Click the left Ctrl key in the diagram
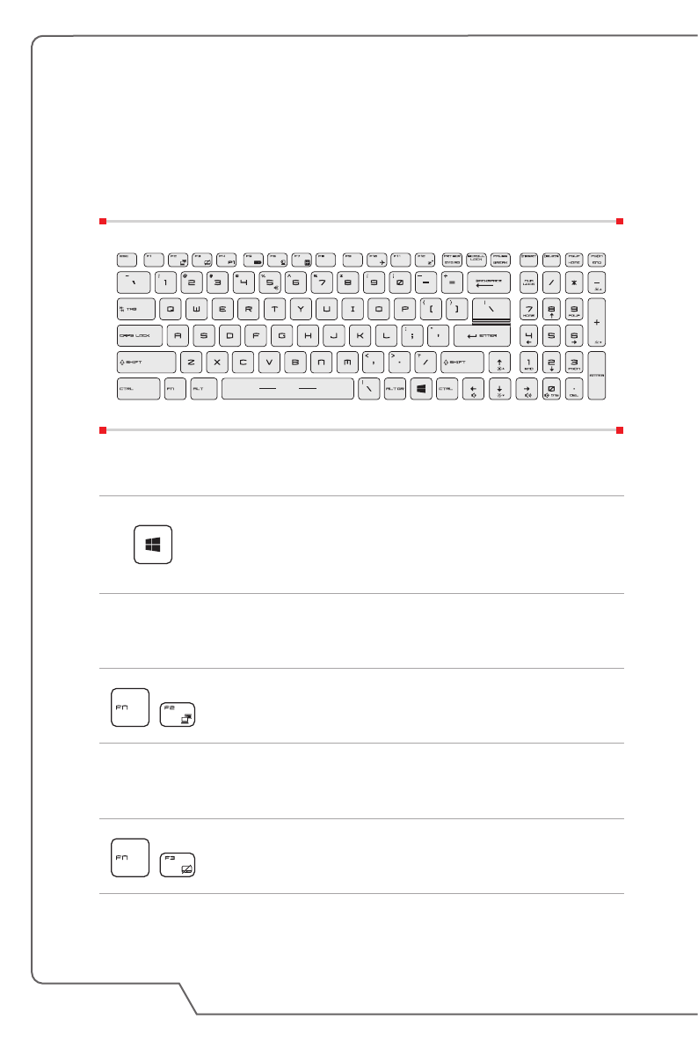 (139, 389)
